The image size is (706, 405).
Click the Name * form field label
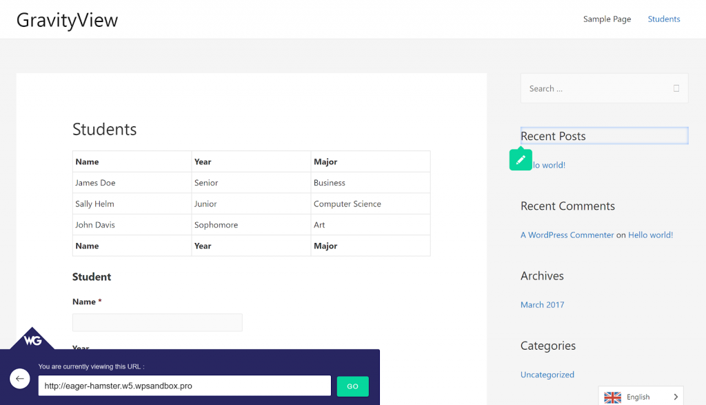pos(87,302)
